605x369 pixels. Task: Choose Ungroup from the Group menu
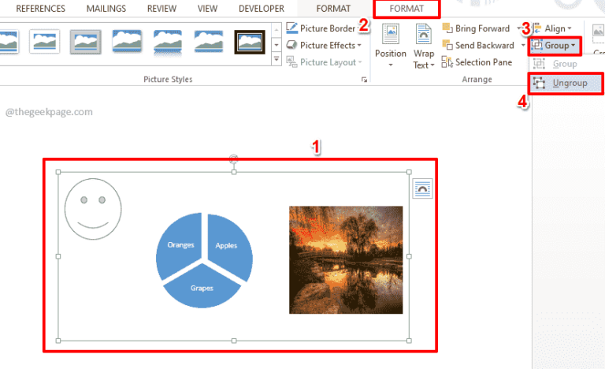[565, 83]
